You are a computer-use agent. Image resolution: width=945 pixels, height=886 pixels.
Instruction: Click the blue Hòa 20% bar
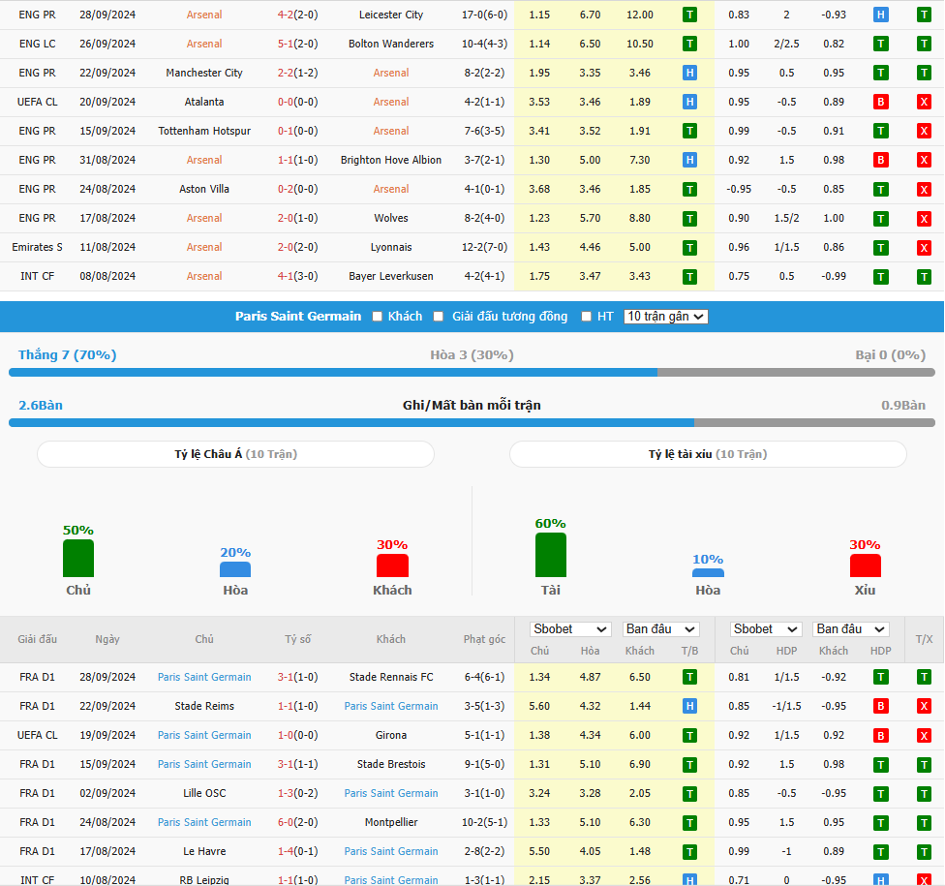click(235, 569)
